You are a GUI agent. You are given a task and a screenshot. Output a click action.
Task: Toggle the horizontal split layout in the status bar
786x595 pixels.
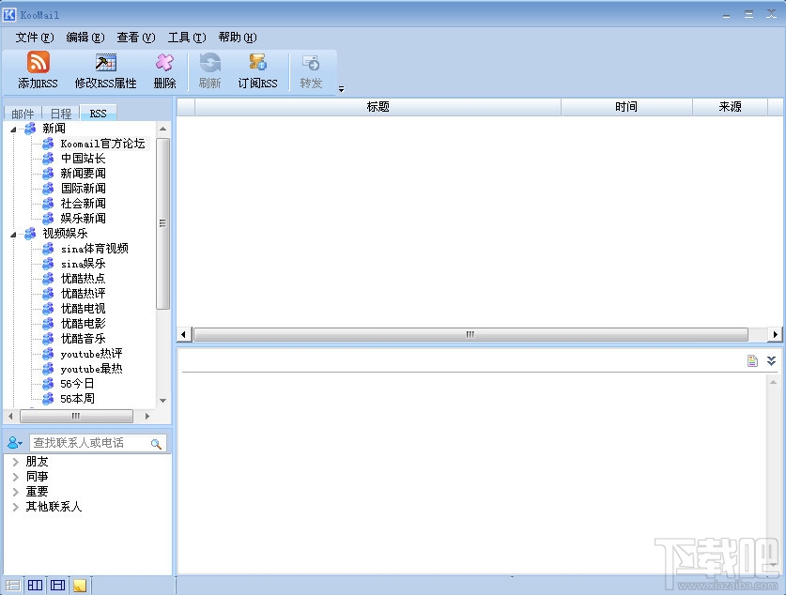coord(56,584)
